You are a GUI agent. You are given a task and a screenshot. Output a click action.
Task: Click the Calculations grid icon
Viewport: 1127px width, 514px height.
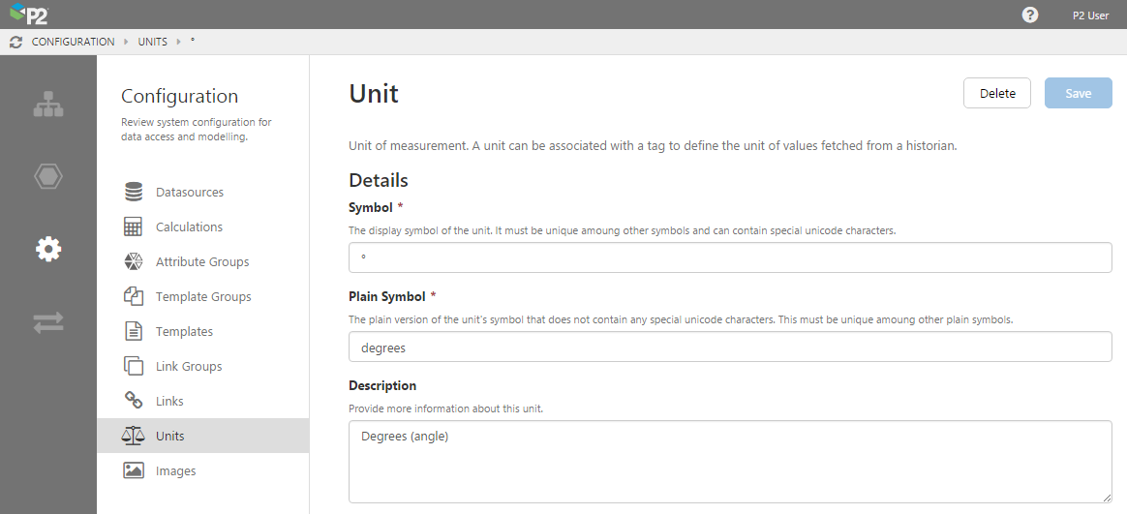134,227
